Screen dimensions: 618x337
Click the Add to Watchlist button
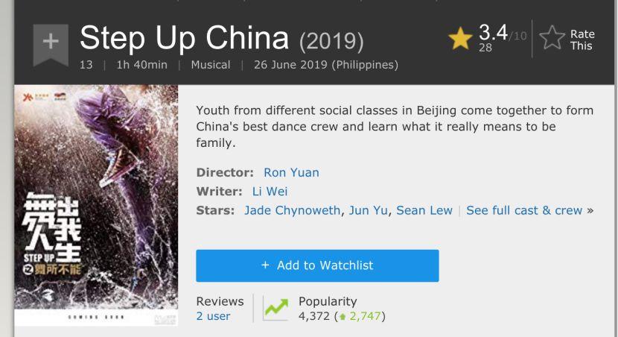click(317, 265)
